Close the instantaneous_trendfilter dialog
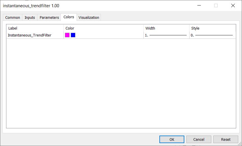The image size is (242, 146). pos(233,6)
